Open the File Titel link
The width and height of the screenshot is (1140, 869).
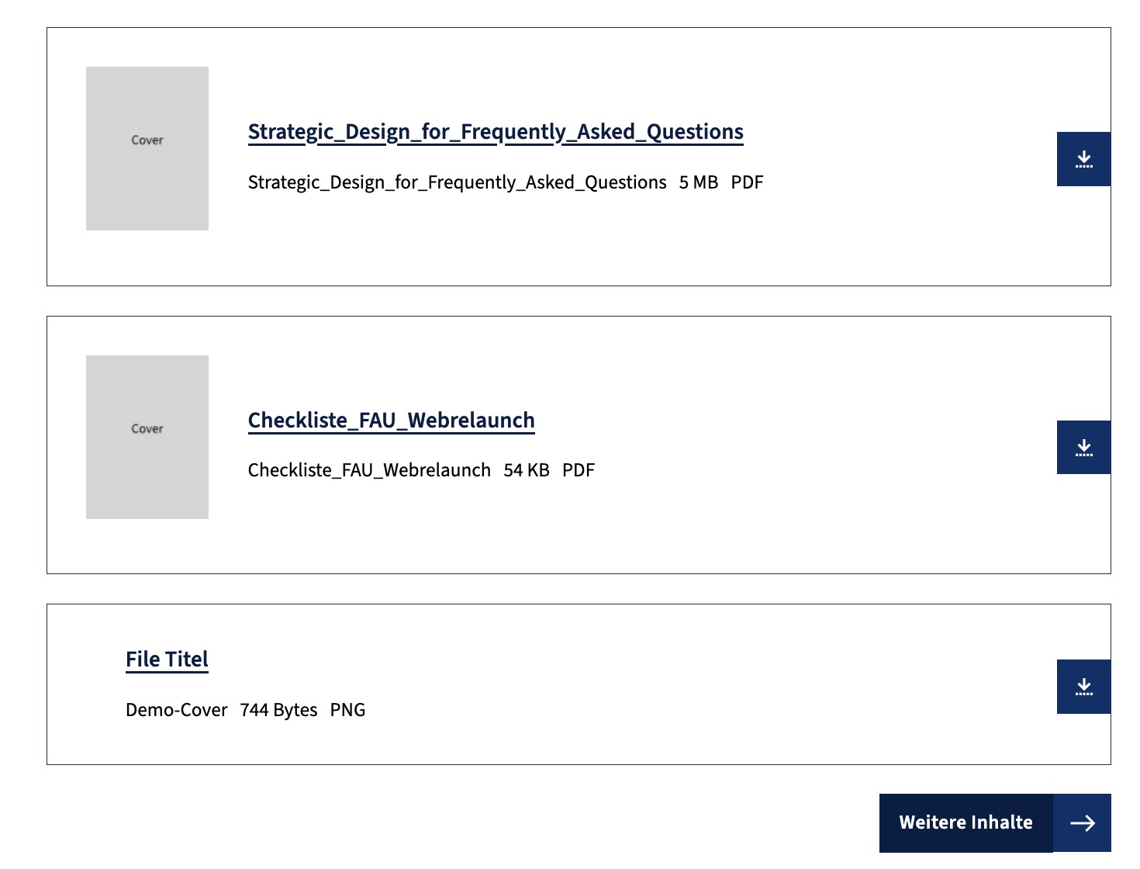pos(167,660)
